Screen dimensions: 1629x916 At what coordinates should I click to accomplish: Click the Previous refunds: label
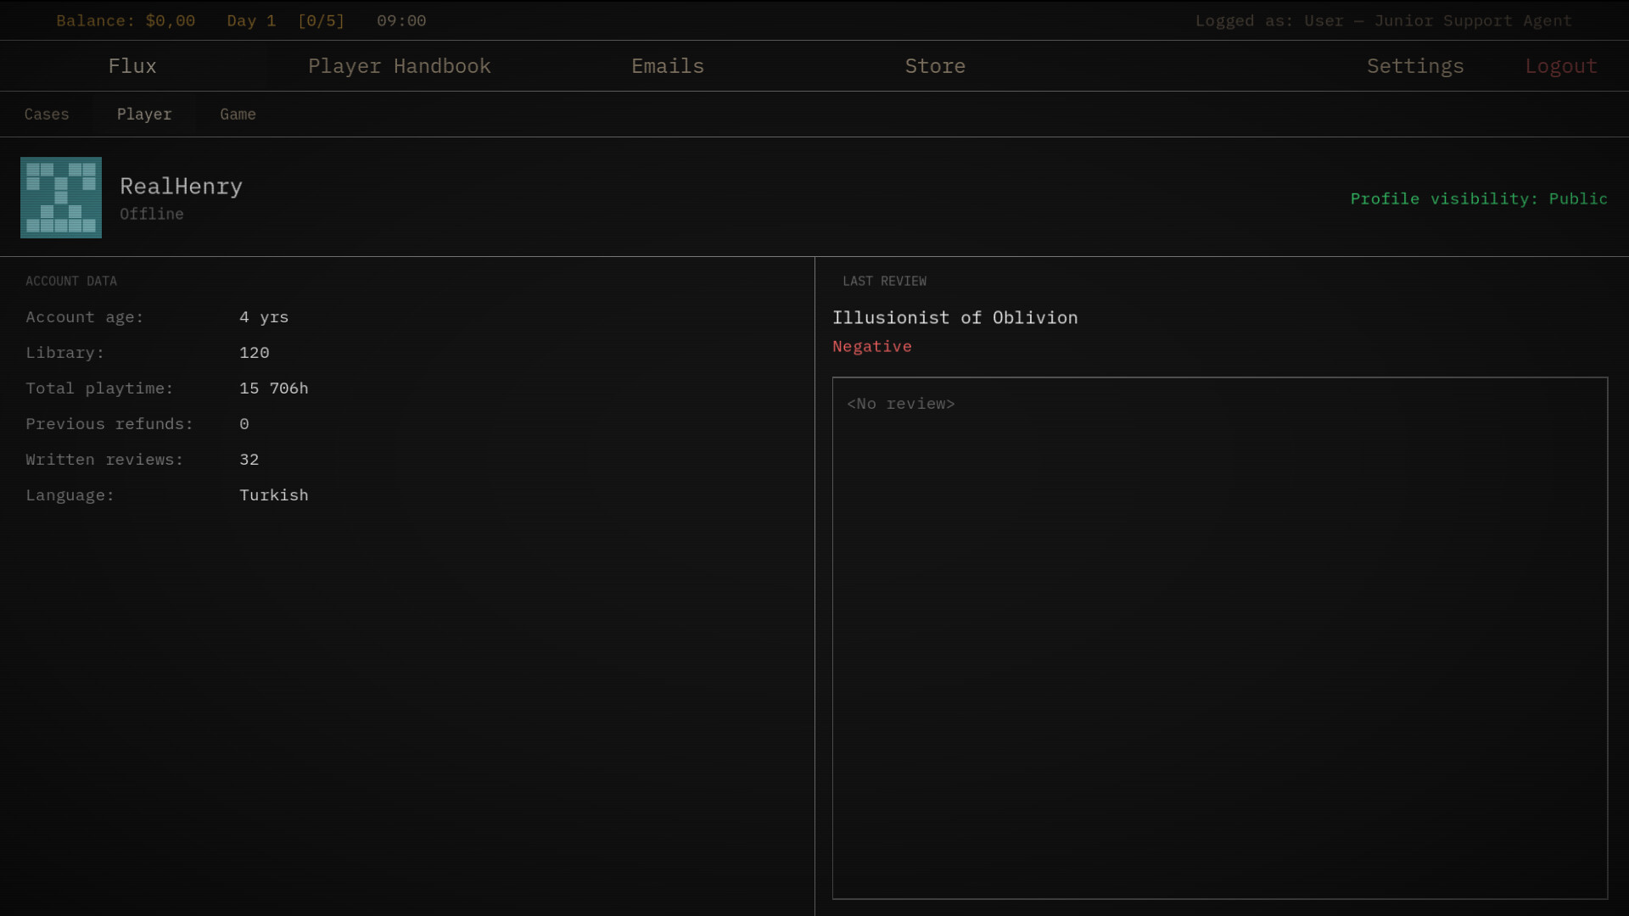point(109,424)
